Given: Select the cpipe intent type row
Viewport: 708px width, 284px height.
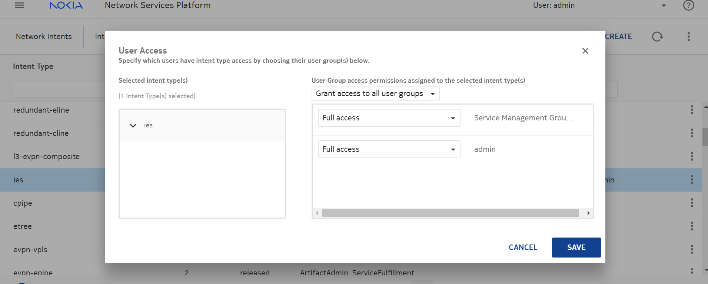Looking at the screenshot, I should [23, 203].
